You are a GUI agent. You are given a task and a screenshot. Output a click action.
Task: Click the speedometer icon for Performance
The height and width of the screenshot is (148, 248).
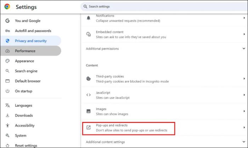coord(7,51)
